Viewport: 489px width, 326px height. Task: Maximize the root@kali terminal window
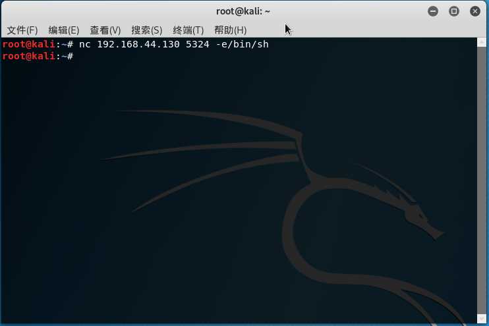[454, 12]
